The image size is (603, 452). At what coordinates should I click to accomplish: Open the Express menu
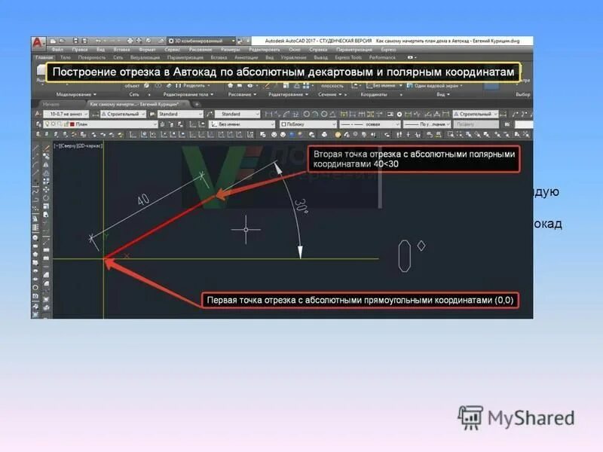(388, 50)
